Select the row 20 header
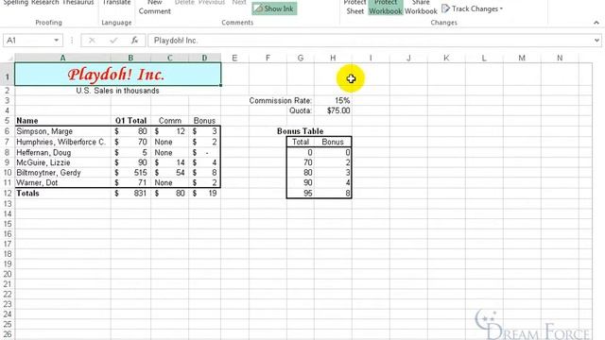Screen dimensions: 605x340 tap(8, 274)
